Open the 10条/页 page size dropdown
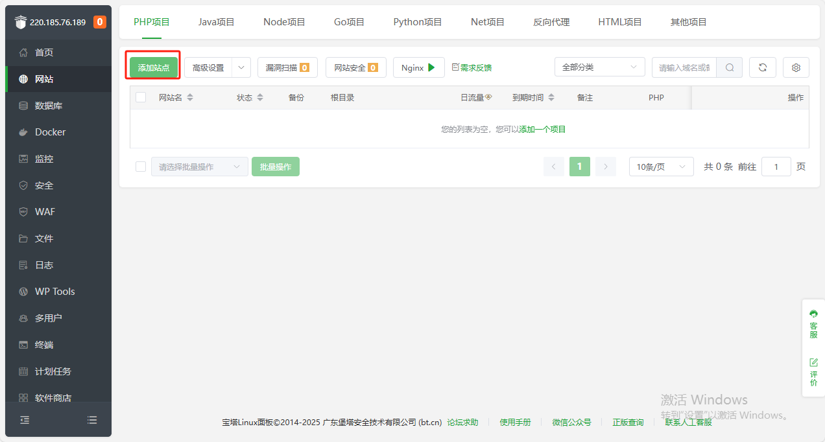825x442 pixels. [x=661, y=167]
